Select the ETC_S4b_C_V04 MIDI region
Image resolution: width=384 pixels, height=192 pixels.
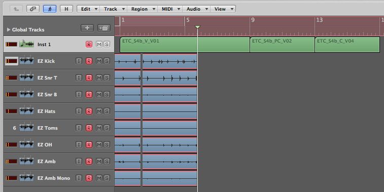click(347, 44)
